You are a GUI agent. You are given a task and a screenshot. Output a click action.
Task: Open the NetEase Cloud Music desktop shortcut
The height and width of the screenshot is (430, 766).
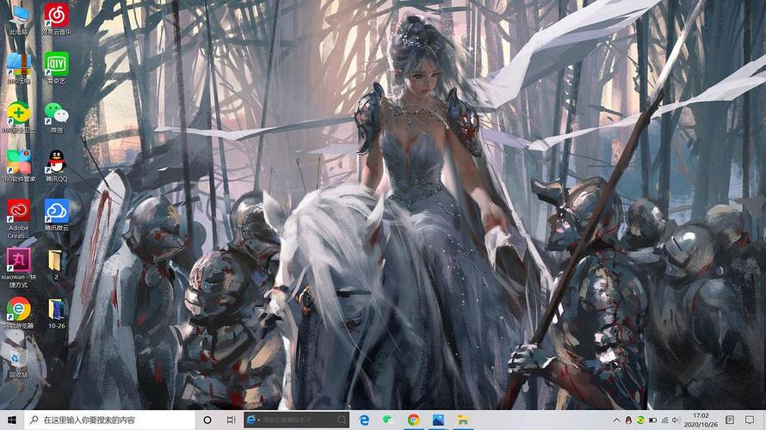point(57,15)
